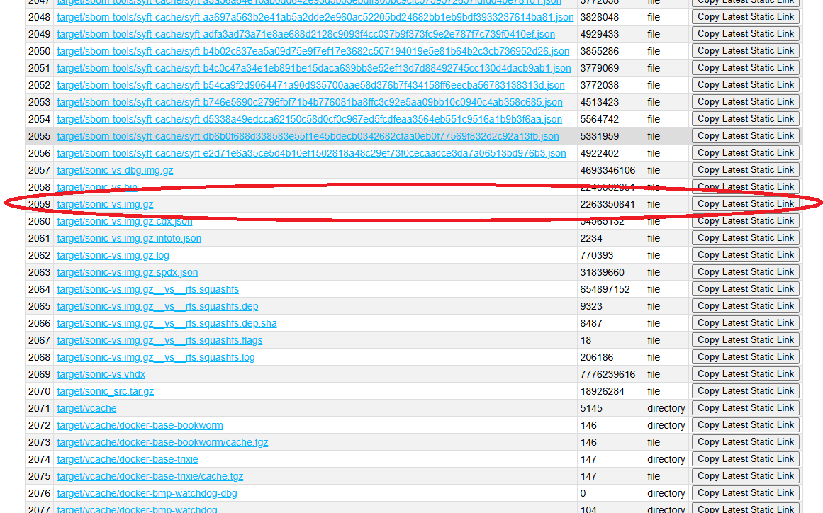Open the rfs.squashfs.flags file link
The height and width of the screenshot is (513, 823).
pyautogui.click(x=159, y=340)
